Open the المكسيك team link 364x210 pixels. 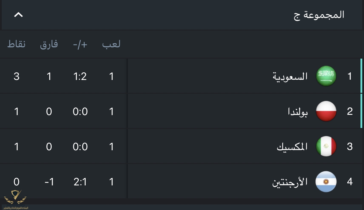(292, 147)
